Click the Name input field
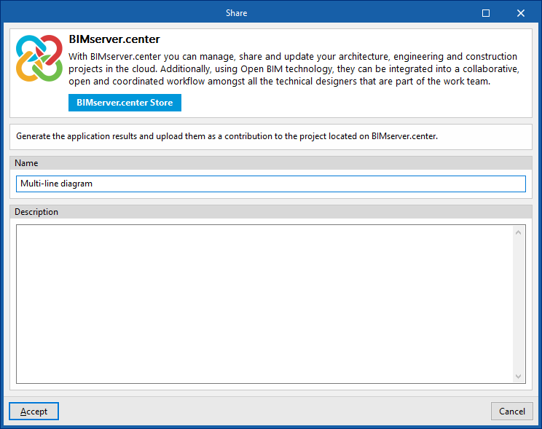 coord(271,184)
